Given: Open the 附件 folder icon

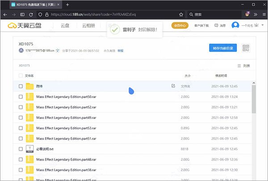Looking at the screenshot, I should coord(30,86).
